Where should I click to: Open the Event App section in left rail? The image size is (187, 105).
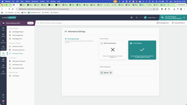coord(3,47)
